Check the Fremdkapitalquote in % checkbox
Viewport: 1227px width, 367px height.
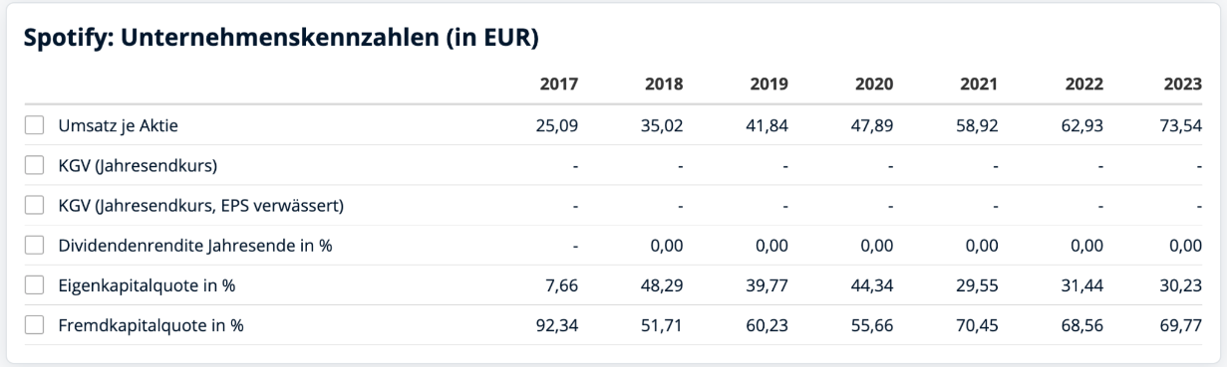click(x=35, y=325)
